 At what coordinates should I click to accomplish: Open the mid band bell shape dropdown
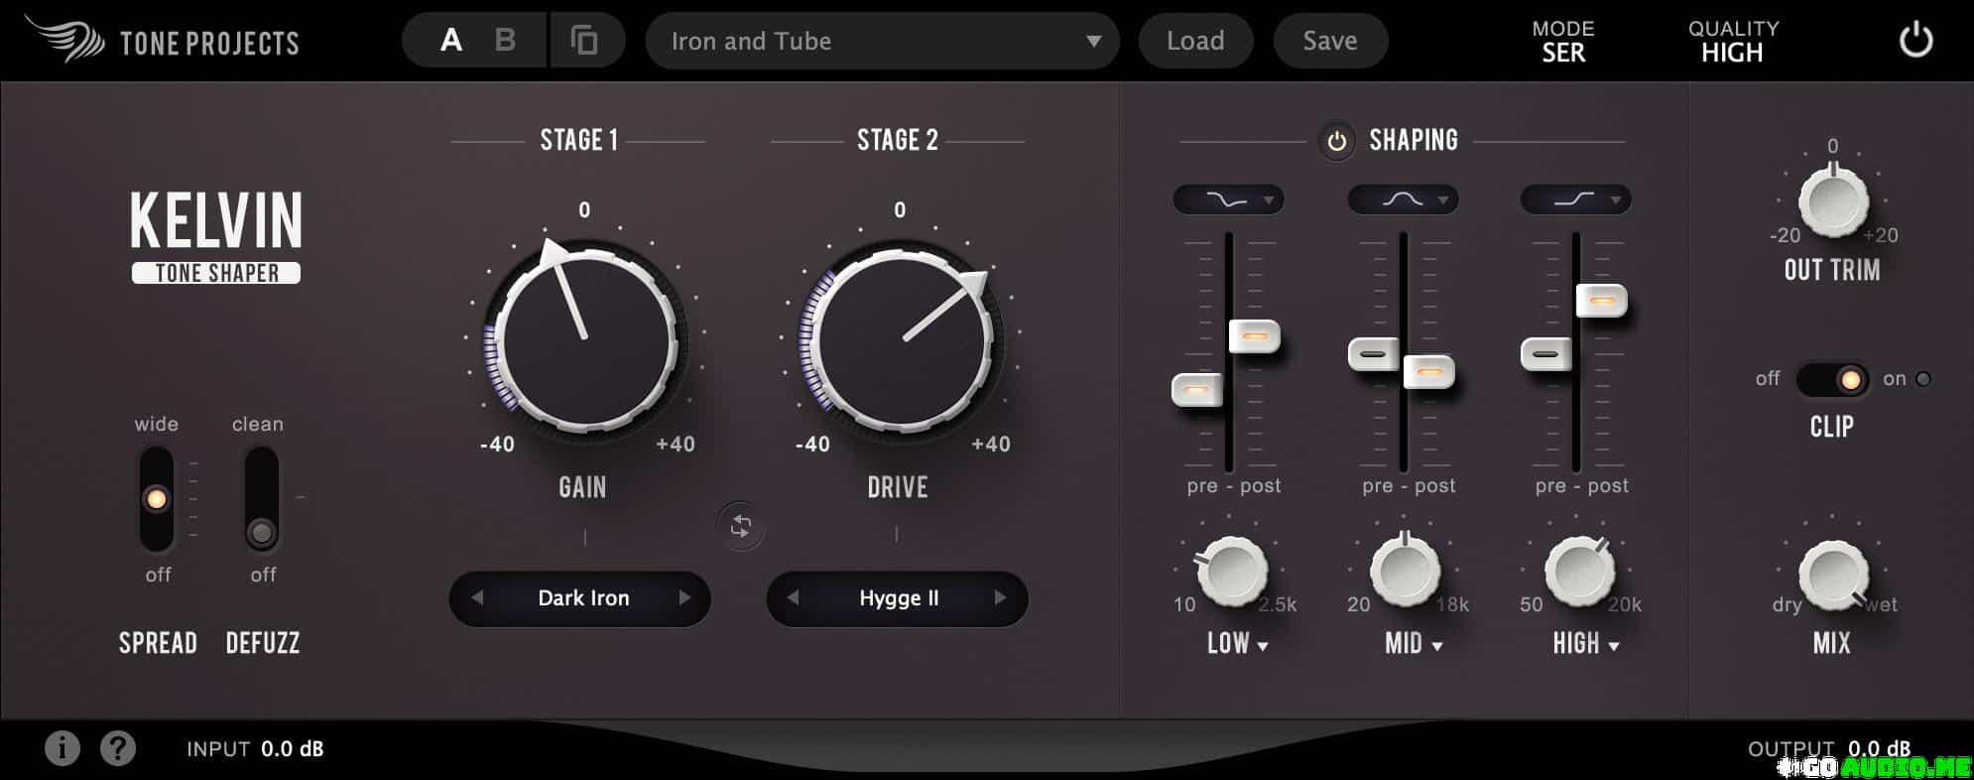[1404, 199]
